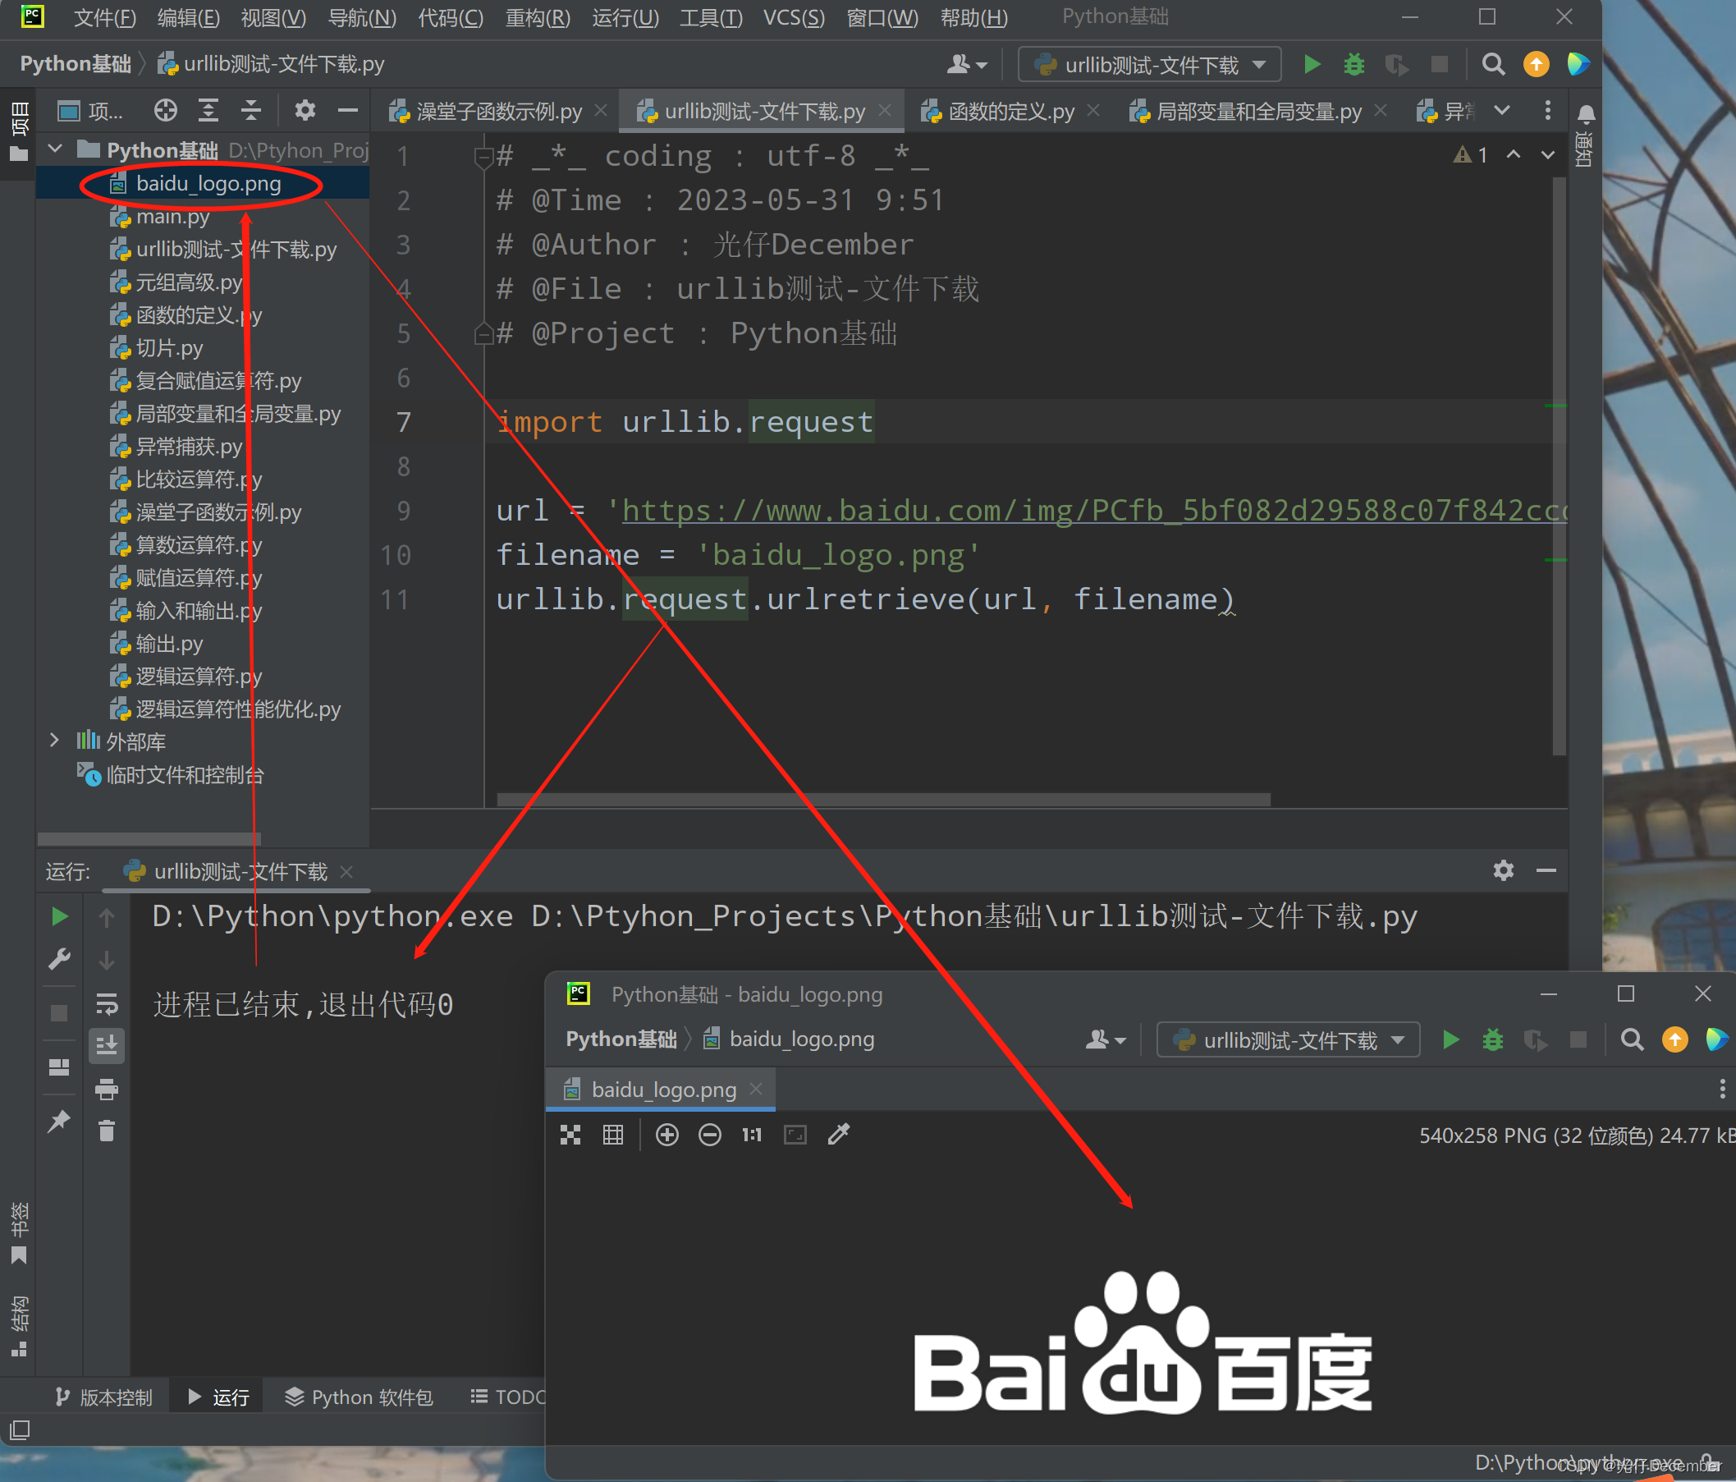This screenshot has height=1482, width=1736.
Task: Toggle chessboard background in image viewer
Action: point(570,1135)
